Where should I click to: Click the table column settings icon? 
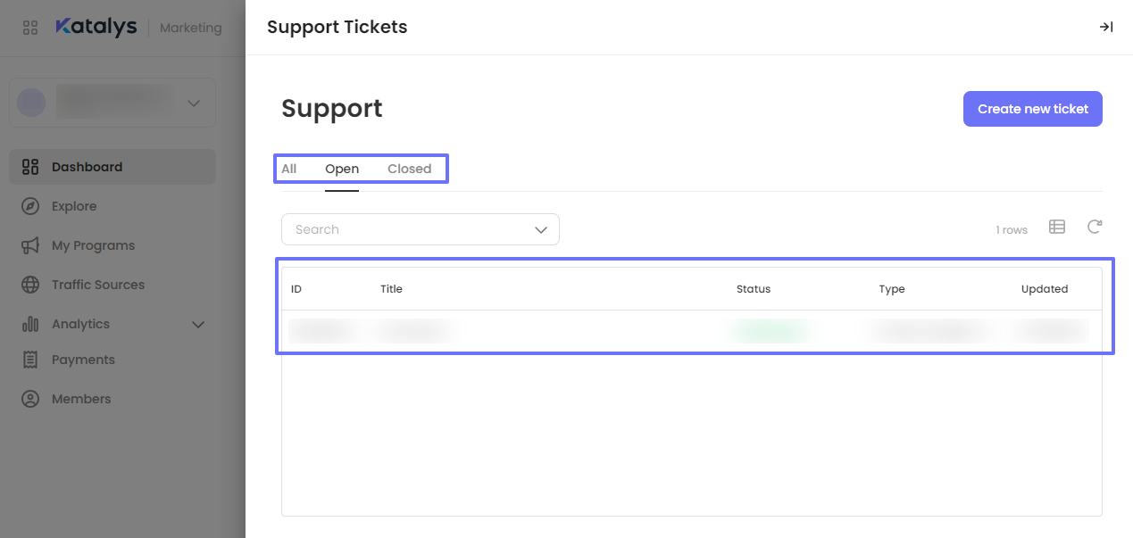[1057, 227]
